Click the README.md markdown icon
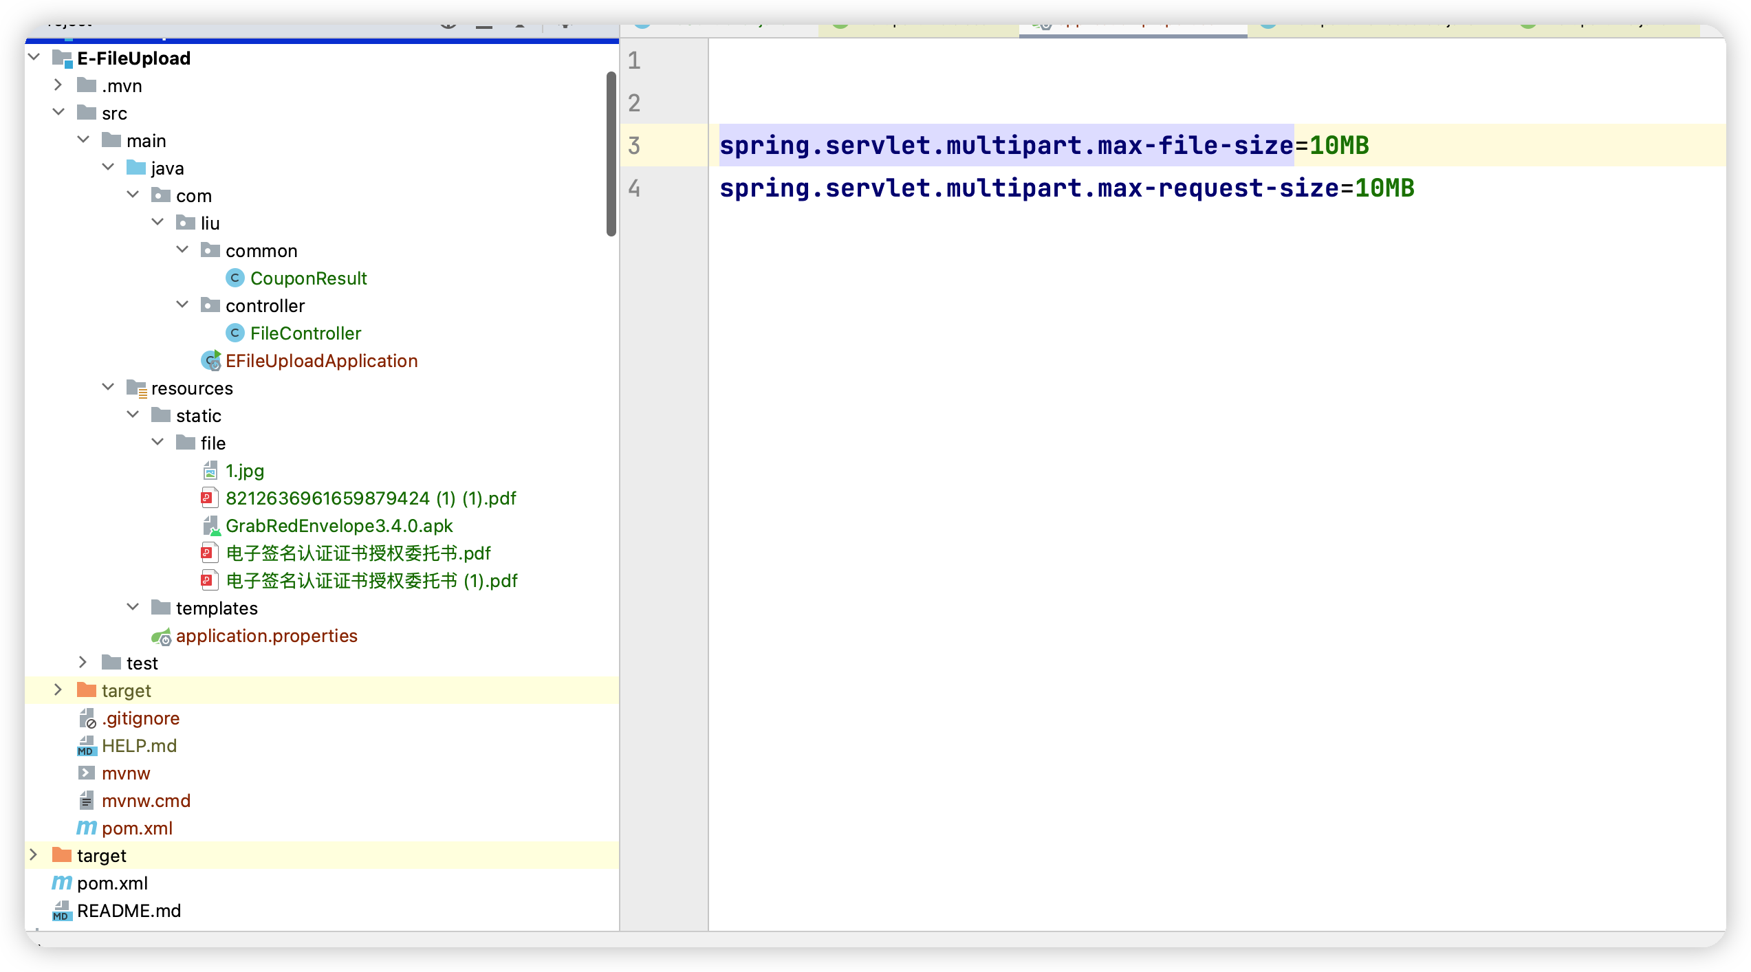Image resolution: width=1751 pixels, height=972 pixels. click(62, 911)
